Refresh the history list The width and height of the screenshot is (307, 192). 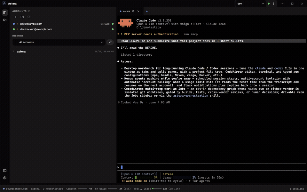pyautogui.click(x=110, y=42)
